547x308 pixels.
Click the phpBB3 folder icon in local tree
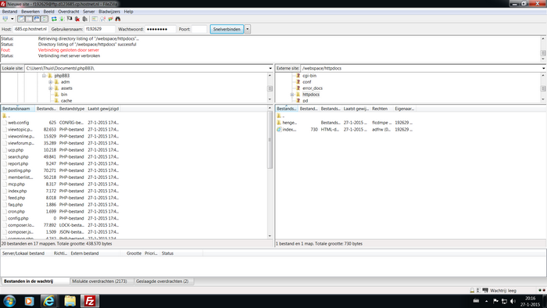pos(50,76)
